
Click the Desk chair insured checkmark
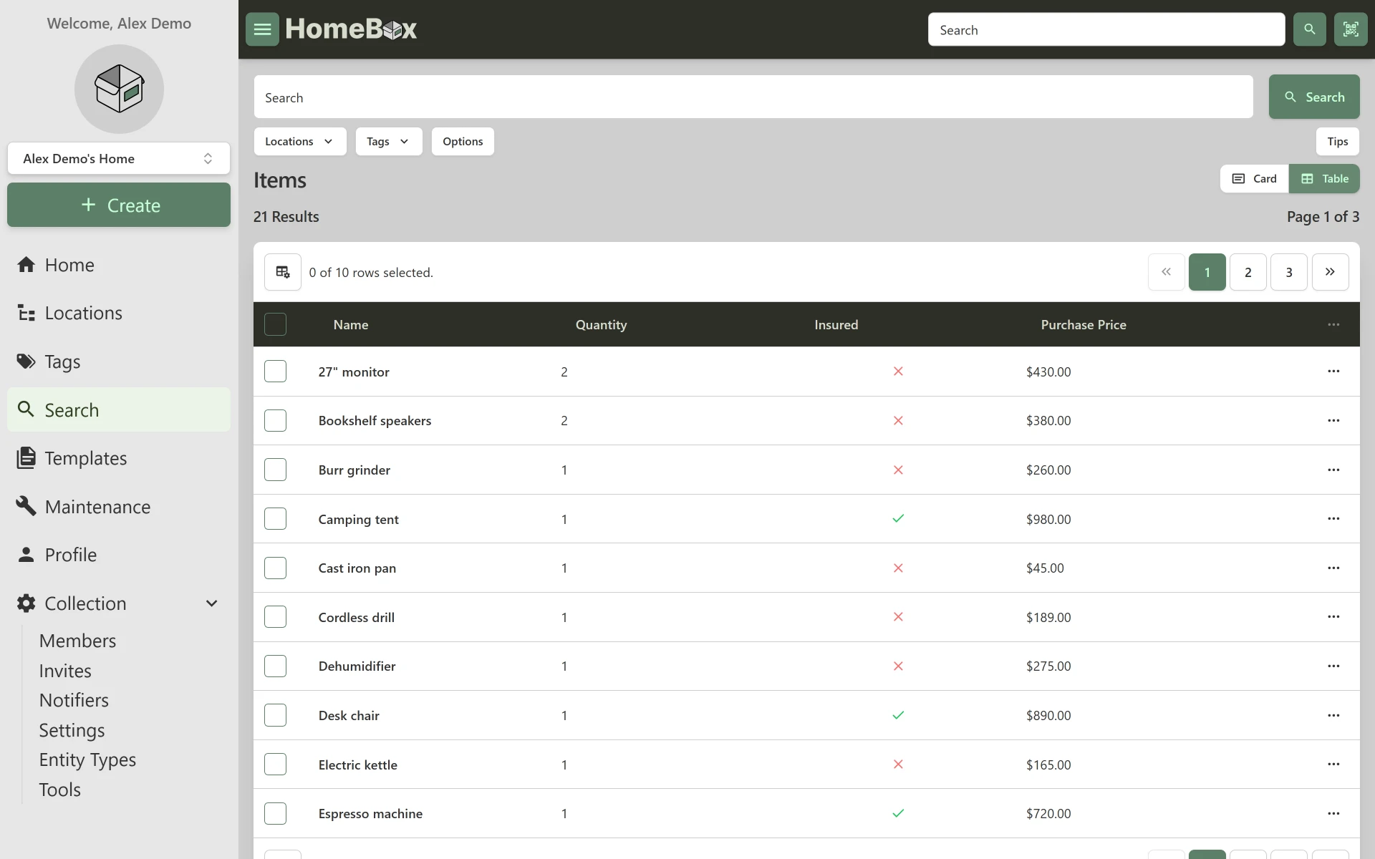(x=898, y=715)
